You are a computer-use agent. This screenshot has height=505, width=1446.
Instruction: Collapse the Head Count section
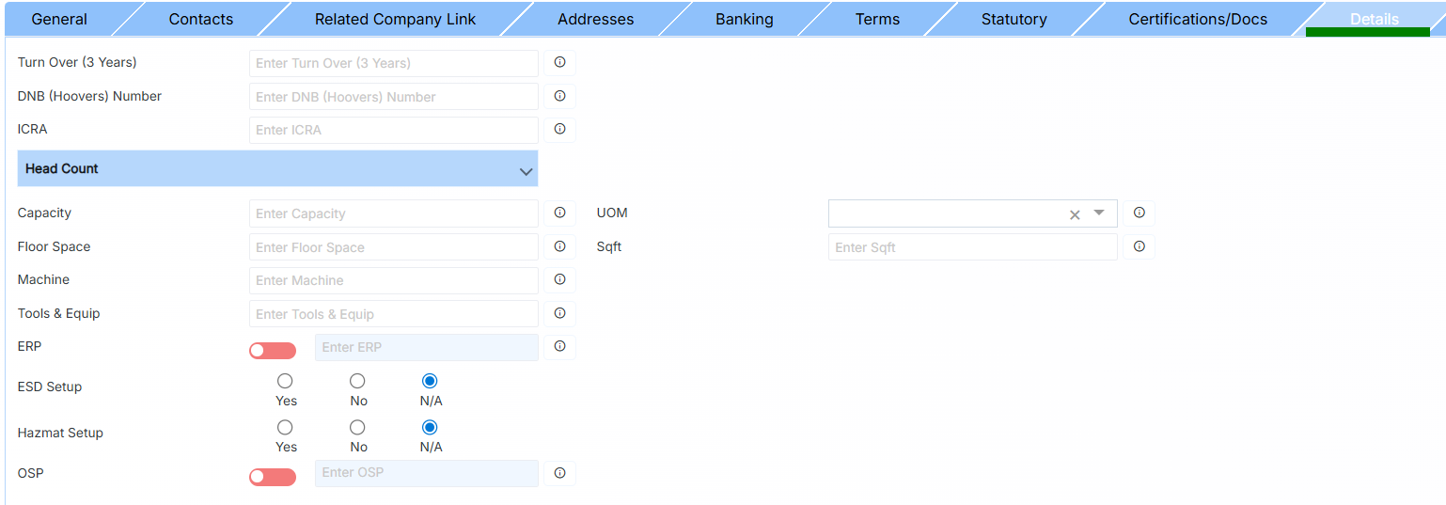[526, 171]
